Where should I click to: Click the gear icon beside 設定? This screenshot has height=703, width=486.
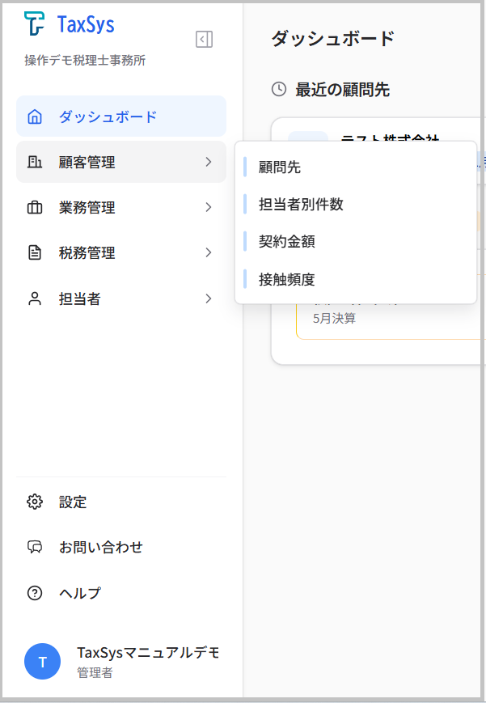[x=35, y=502]
